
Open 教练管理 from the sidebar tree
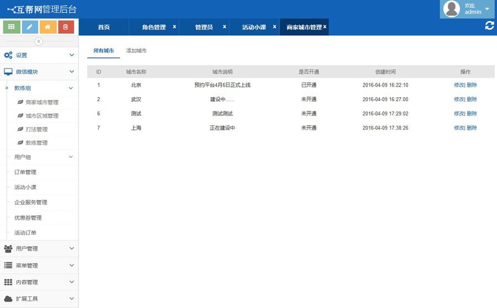[36, 143]
